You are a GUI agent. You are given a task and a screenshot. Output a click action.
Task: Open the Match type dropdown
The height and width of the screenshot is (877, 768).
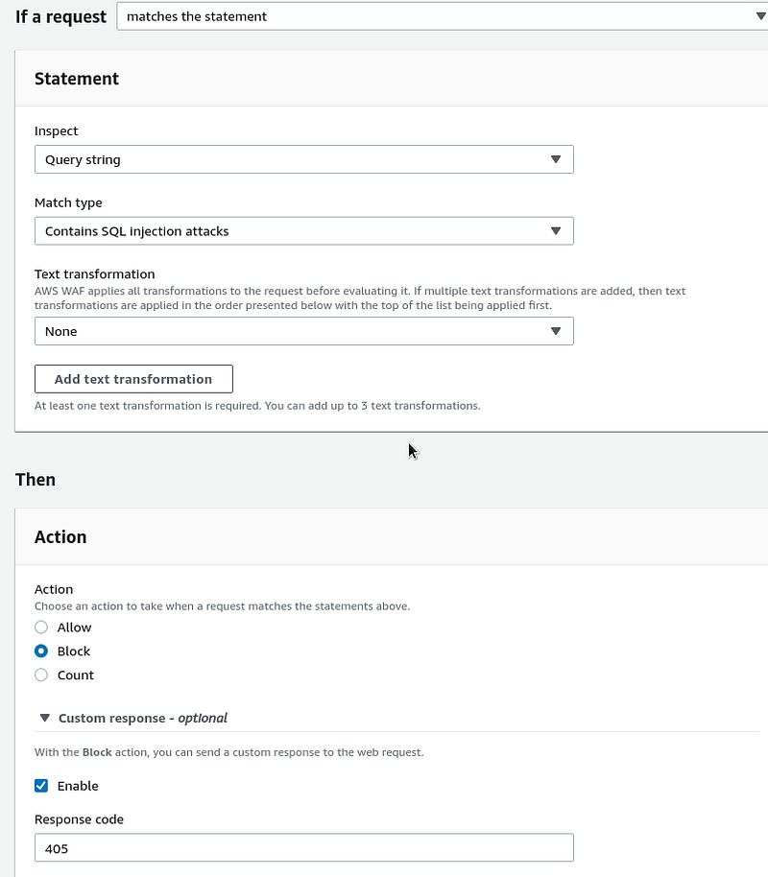(x=304, y=231)
